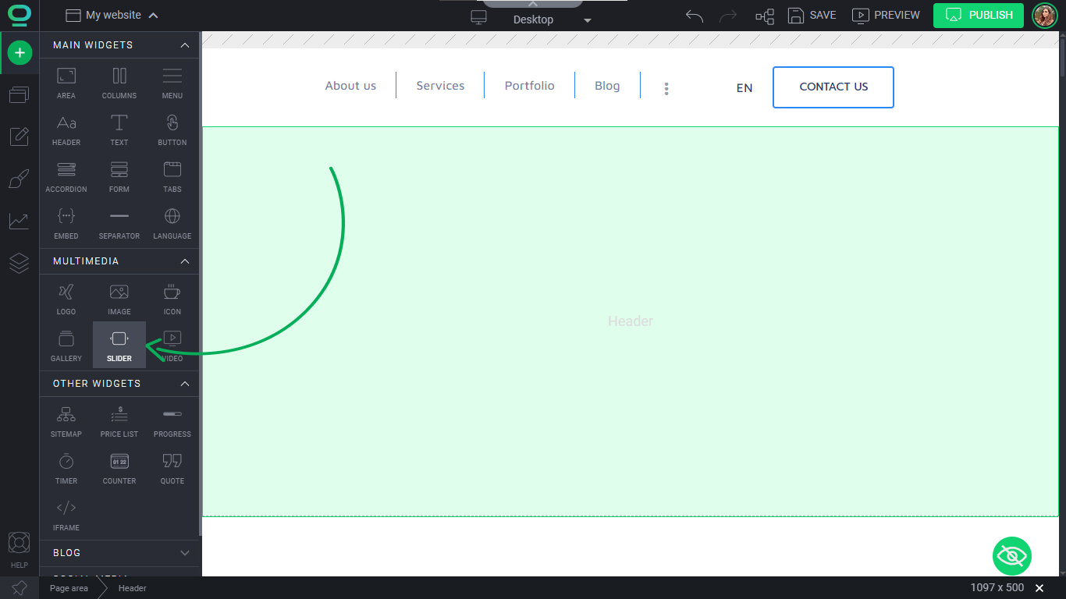Screen dimensions: 1066x599
Task: Open the Services menu item
Action: click(440, 86)
